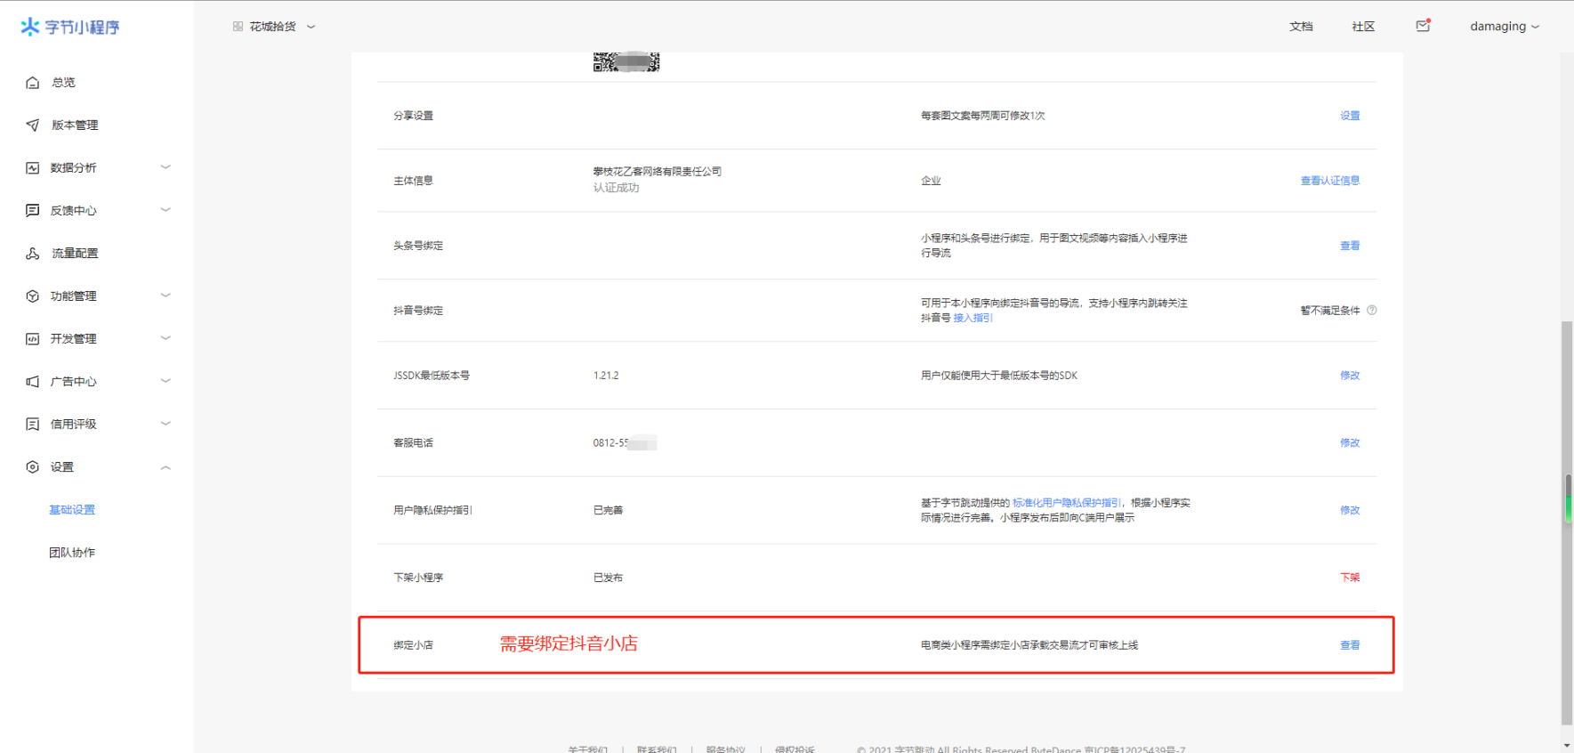1574x753 pixels.
Task: Click the 信用评级 list icon
Action: [33, 425]
